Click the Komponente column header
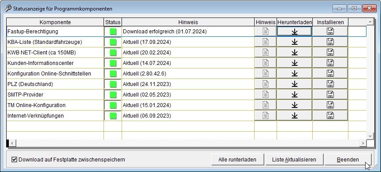The height and width of the screenshot is (172, 381). pyautogui.click(x=55, y=22)
